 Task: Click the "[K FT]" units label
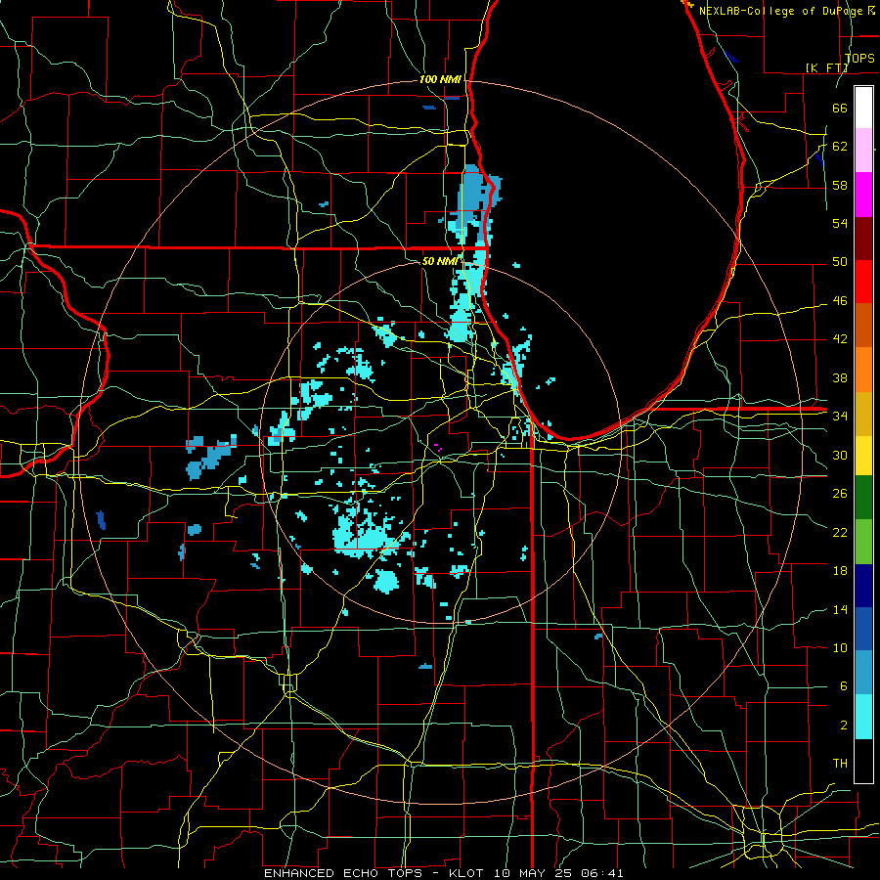826,67
